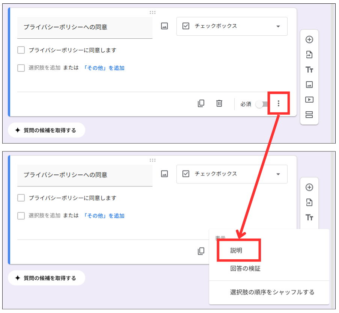Screen dimensions: 339x313
Task: Check upper プライバシーポリシーに同意します box
Action: (21, 50)
